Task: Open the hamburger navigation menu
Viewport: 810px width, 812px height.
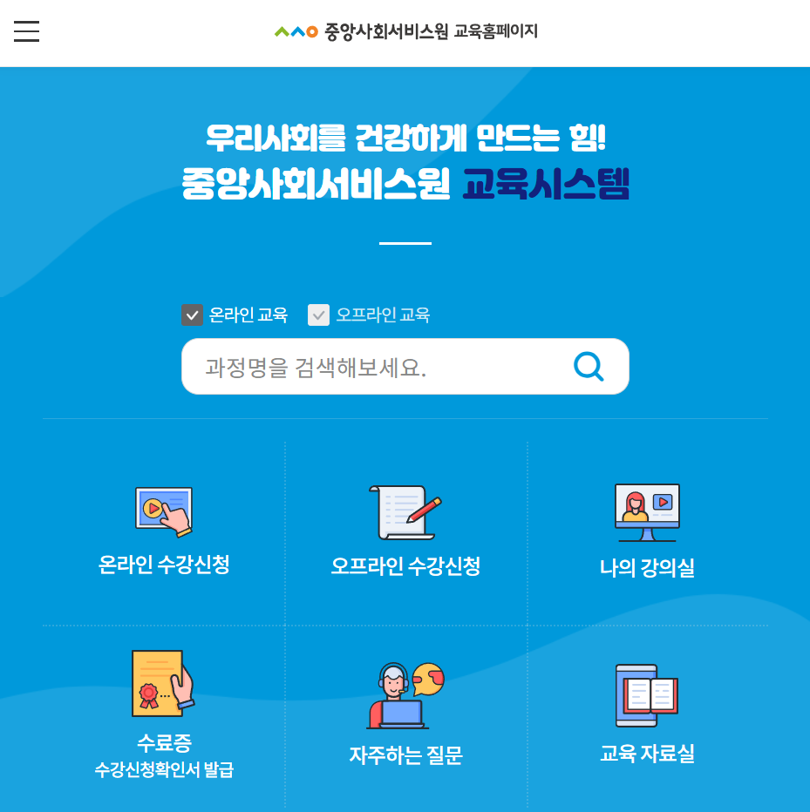Action: [26, 30]
